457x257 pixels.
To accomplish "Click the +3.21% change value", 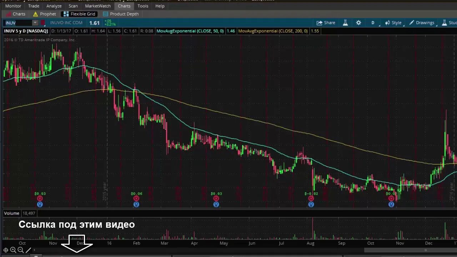I will (110, 25).
